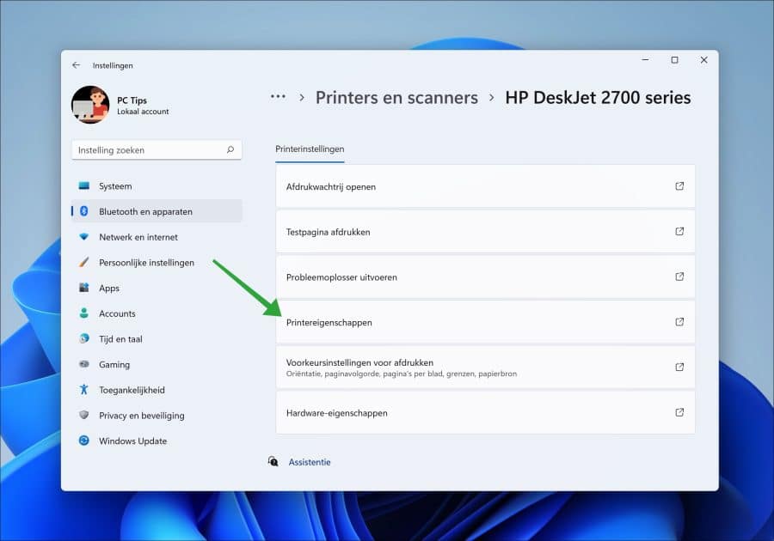The image size is (774, 541).
Task: Open Accounts settings category
Action: (x=157, y=313)
